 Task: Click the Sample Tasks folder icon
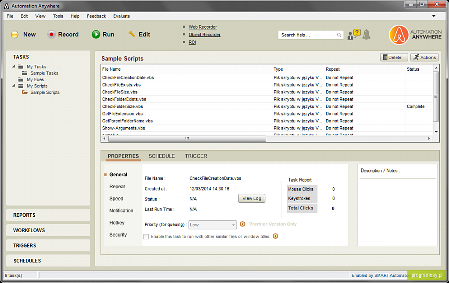coord(25,73)
